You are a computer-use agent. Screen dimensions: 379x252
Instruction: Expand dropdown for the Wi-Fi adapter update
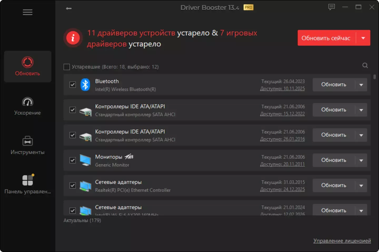pyautogui.click(x=361, y=210)
